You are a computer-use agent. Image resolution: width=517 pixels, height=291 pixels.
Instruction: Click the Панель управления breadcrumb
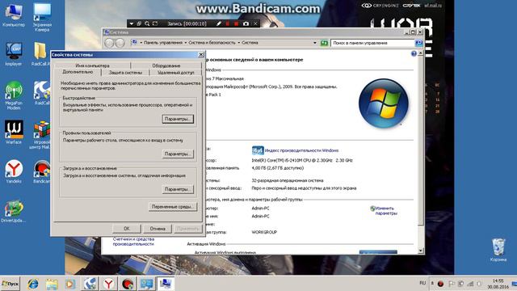(x=163, y=43)
